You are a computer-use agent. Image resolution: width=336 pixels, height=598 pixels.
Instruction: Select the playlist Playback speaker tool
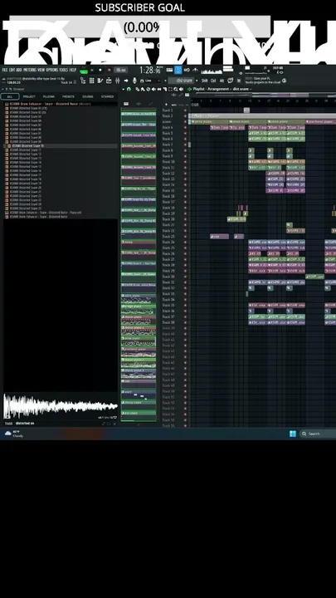(181, 89)
